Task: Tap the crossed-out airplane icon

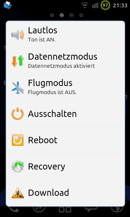Action: (x=18, y=87)
